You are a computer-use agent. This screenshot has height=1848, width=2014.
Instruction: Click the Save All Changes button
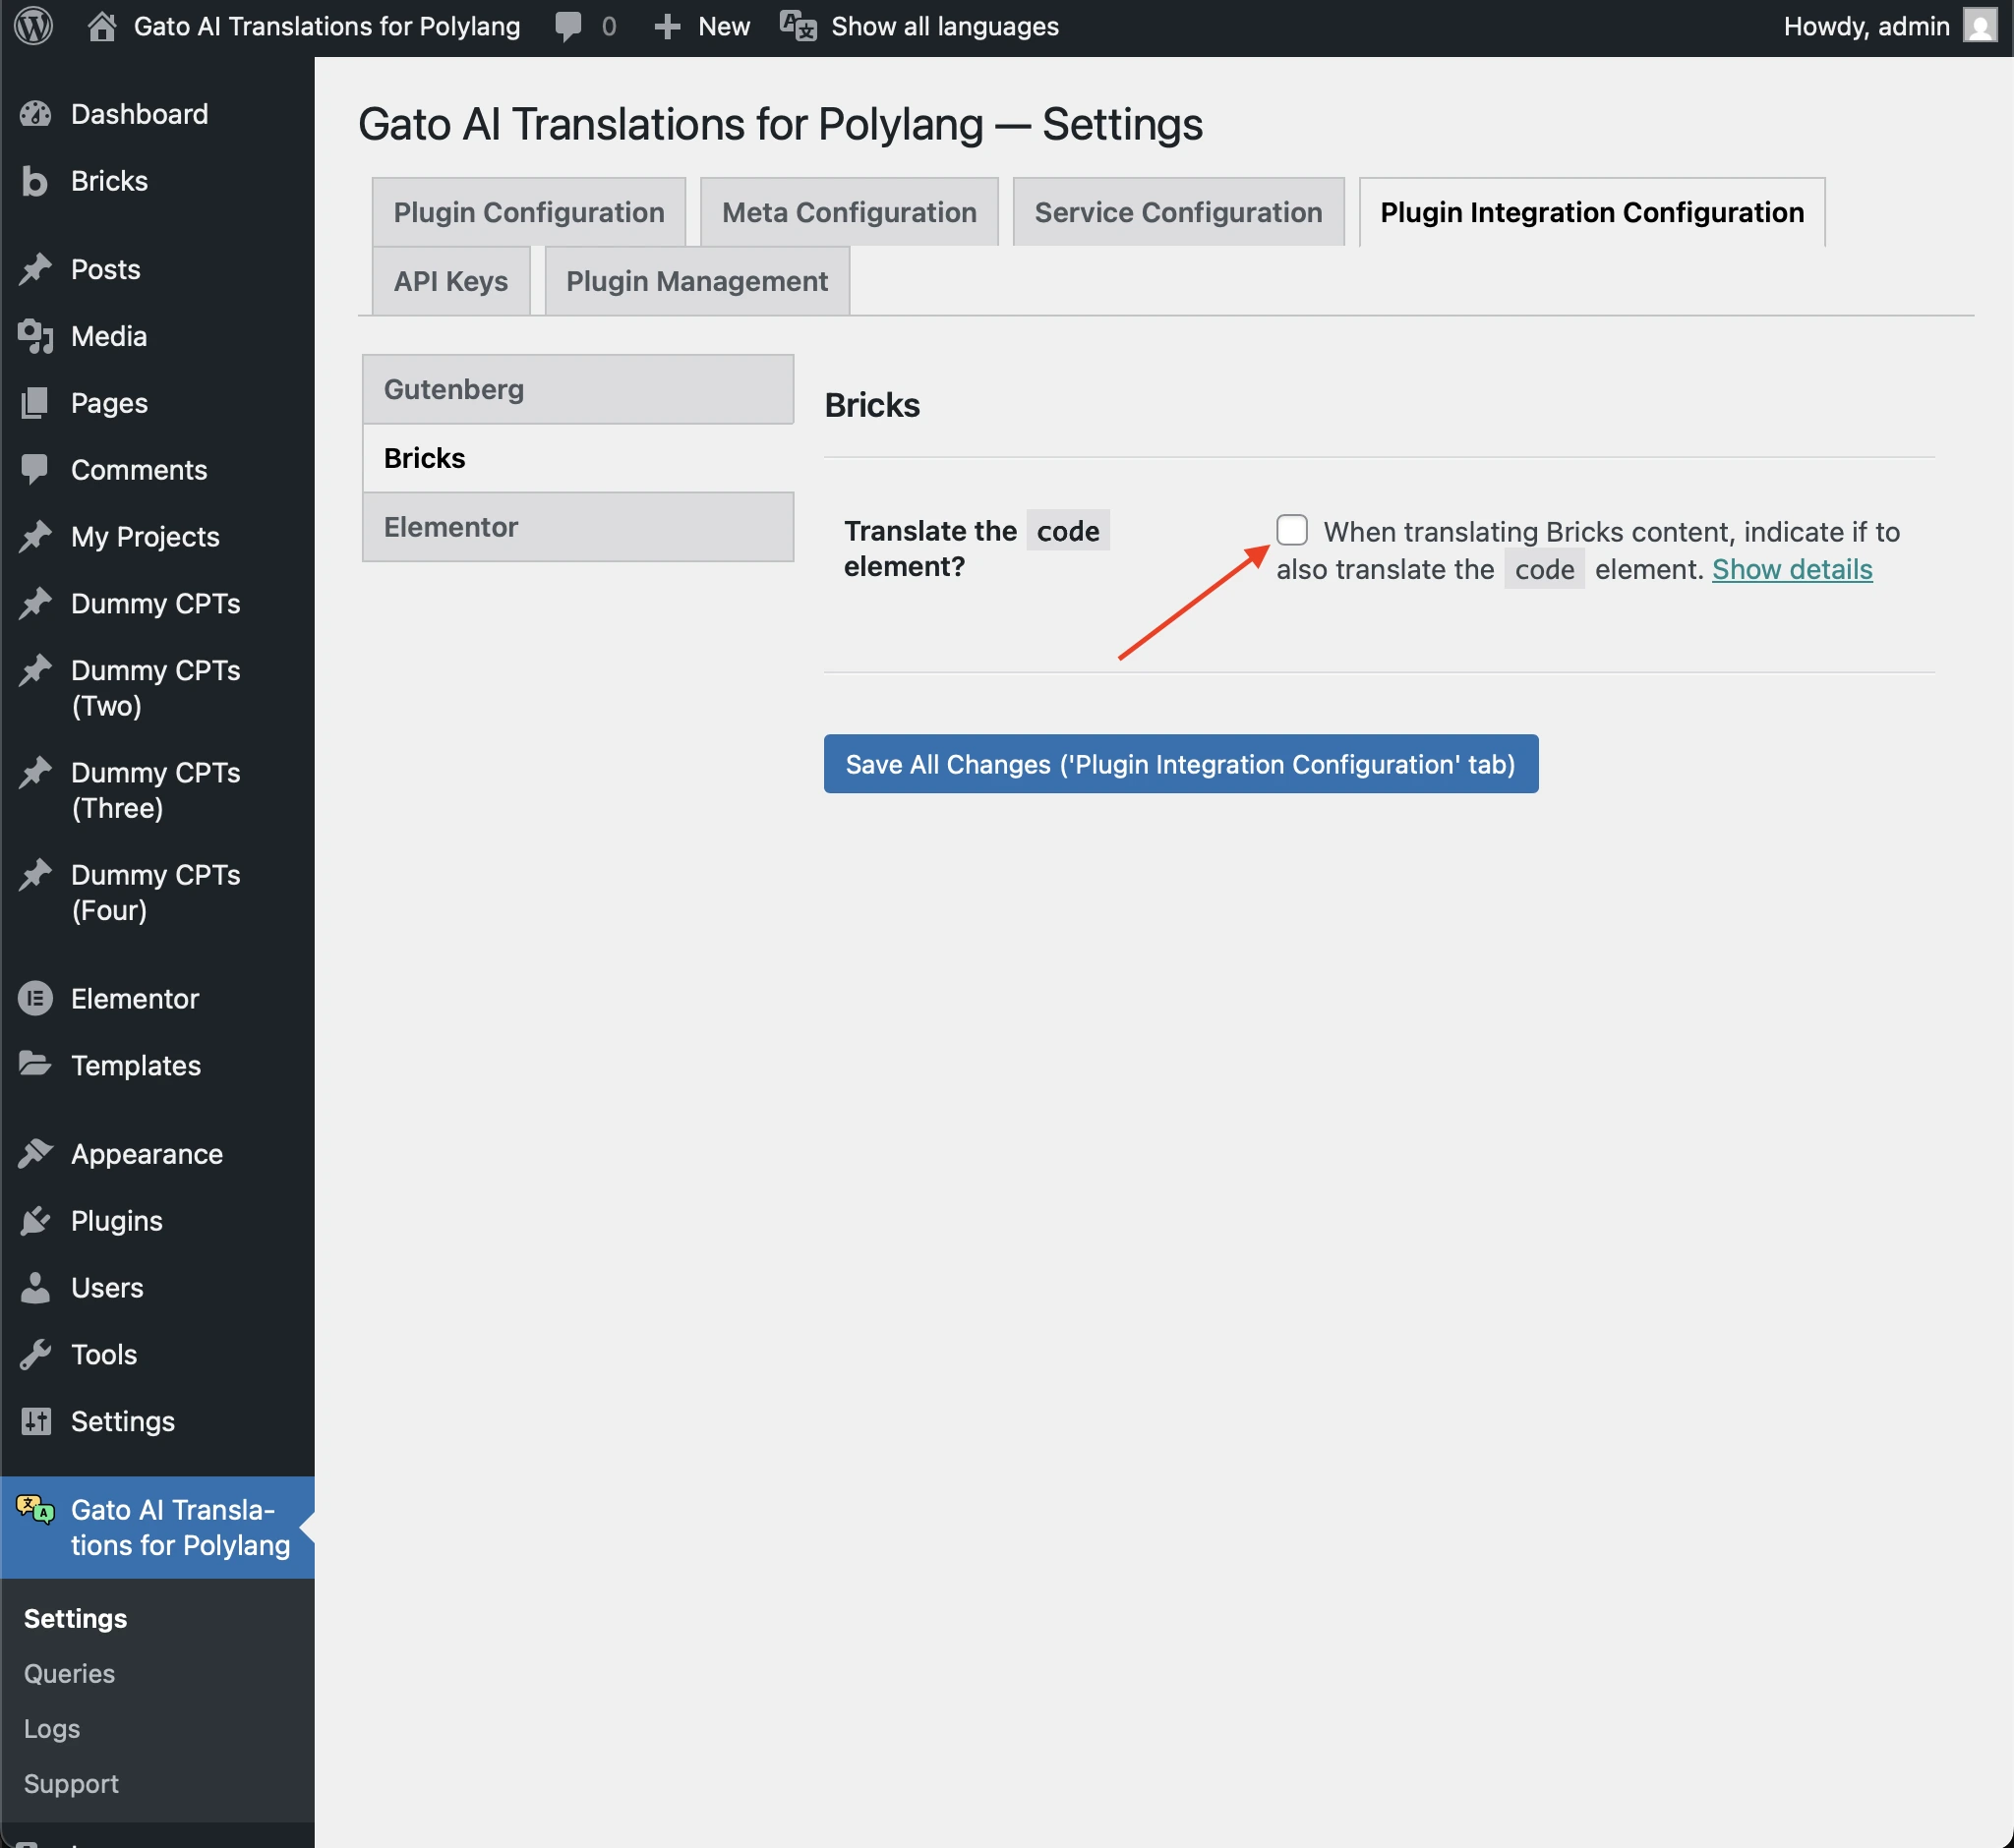(1181, 763)
